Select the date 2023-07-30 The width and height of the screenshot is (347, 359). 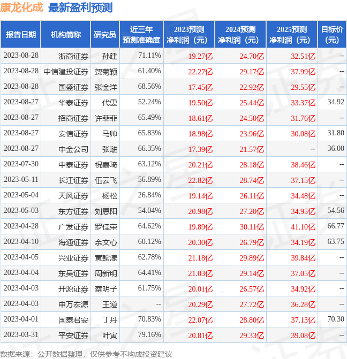coord(21,164)
